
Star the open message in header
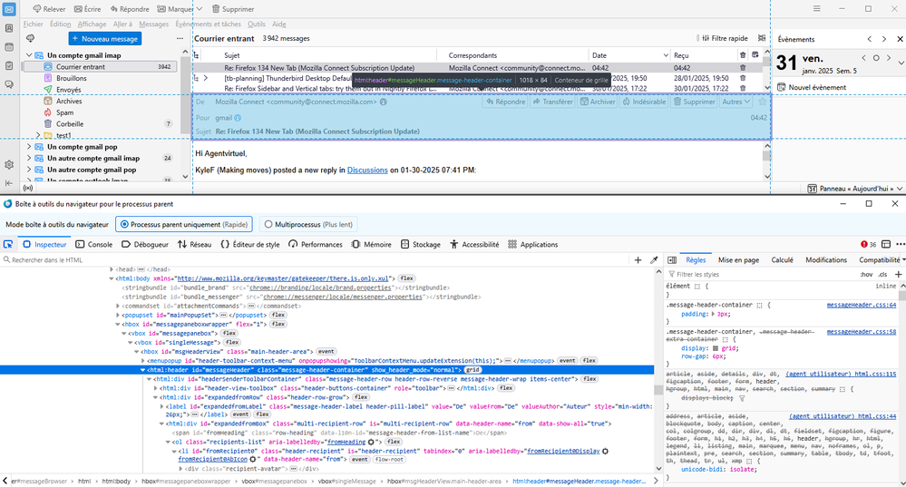(x=762, y=102)
